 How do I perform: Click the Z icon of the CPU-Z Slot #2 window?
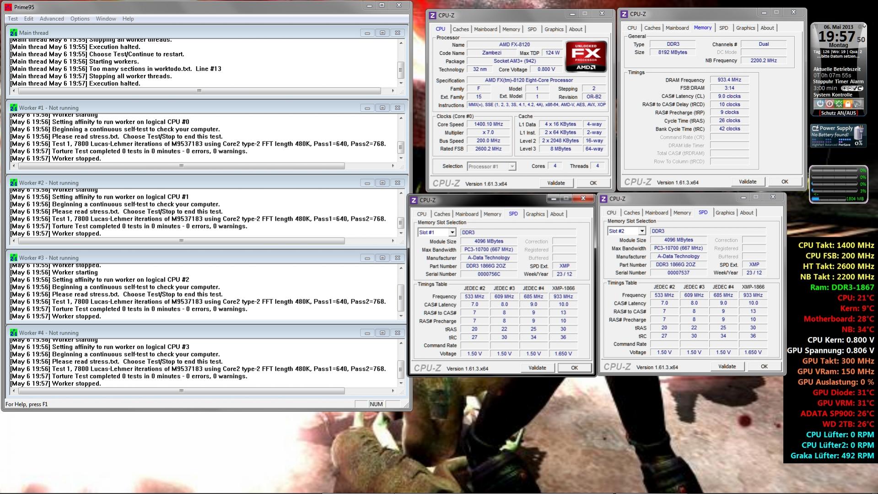(x=603, y=199)
